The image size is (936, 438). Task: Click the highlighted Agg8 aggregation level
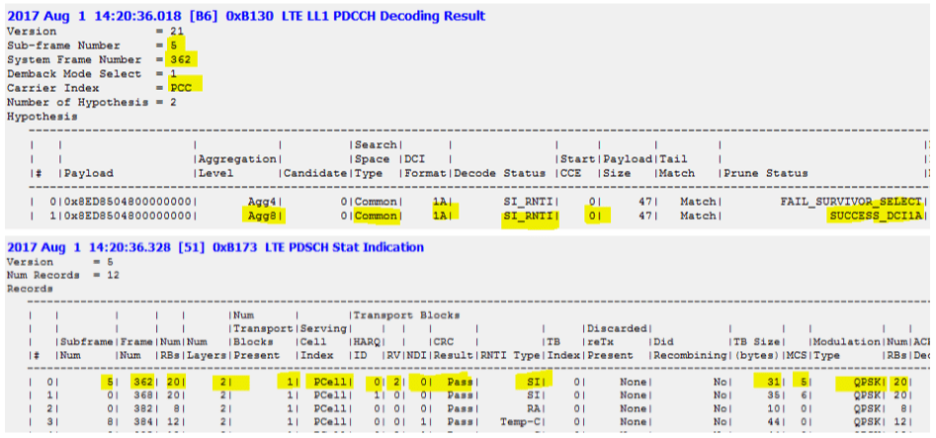coord(260,216)
